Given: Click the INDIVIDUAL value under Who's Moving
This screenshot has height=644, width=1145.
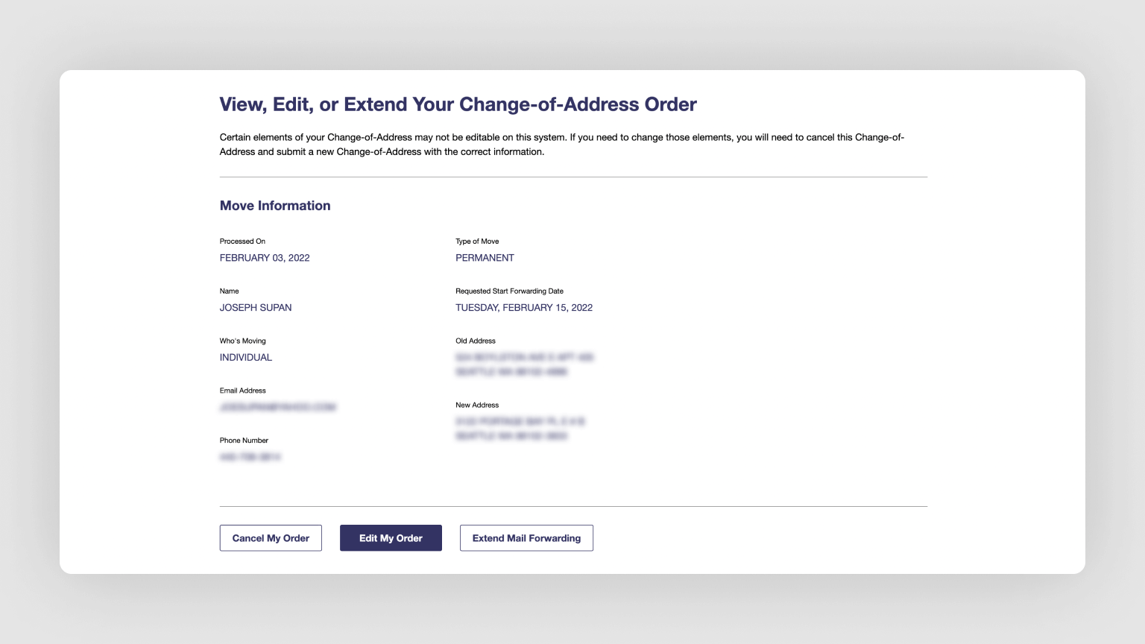Looking at the screenshot, I should [x=245, y=357].
